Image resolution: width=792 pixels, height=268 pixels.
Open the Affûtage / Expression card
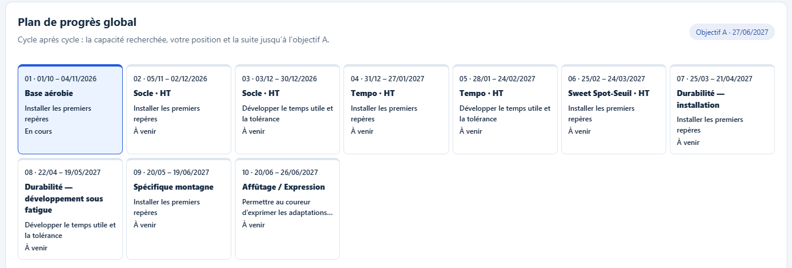point(287,209)
